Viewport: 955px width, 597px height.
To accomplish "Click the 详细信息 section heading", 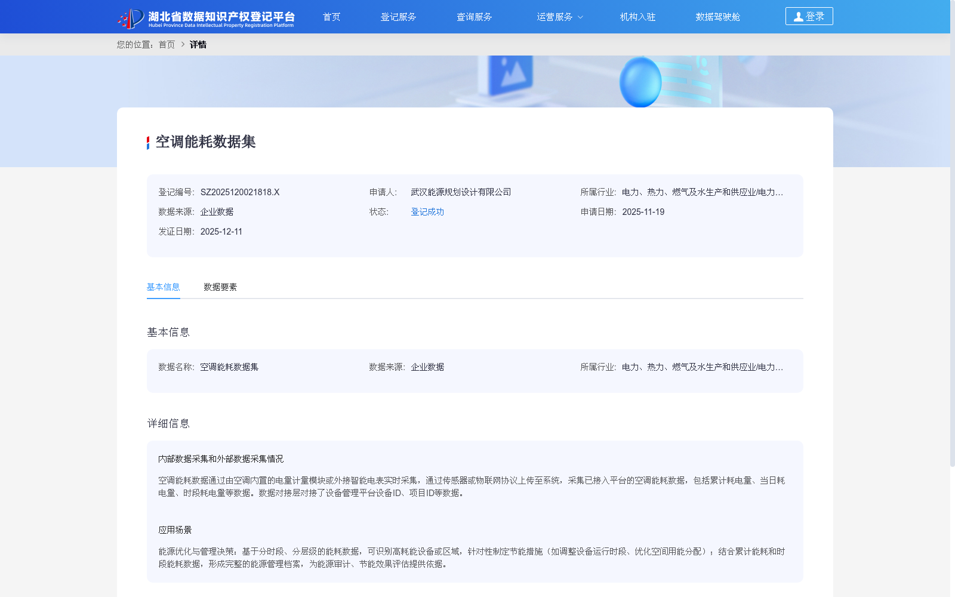I will [168, 424].
